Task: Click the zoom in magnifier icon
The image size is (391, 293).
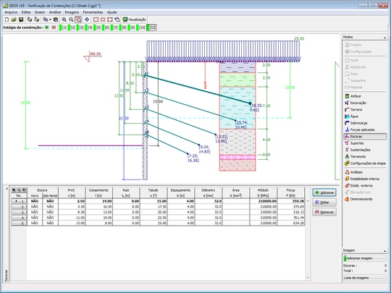Action: (x=64, y=20)
